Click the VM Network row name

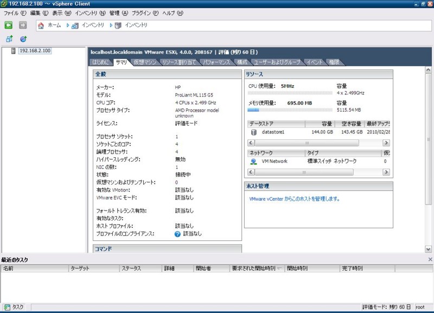[x=275, y=161]
